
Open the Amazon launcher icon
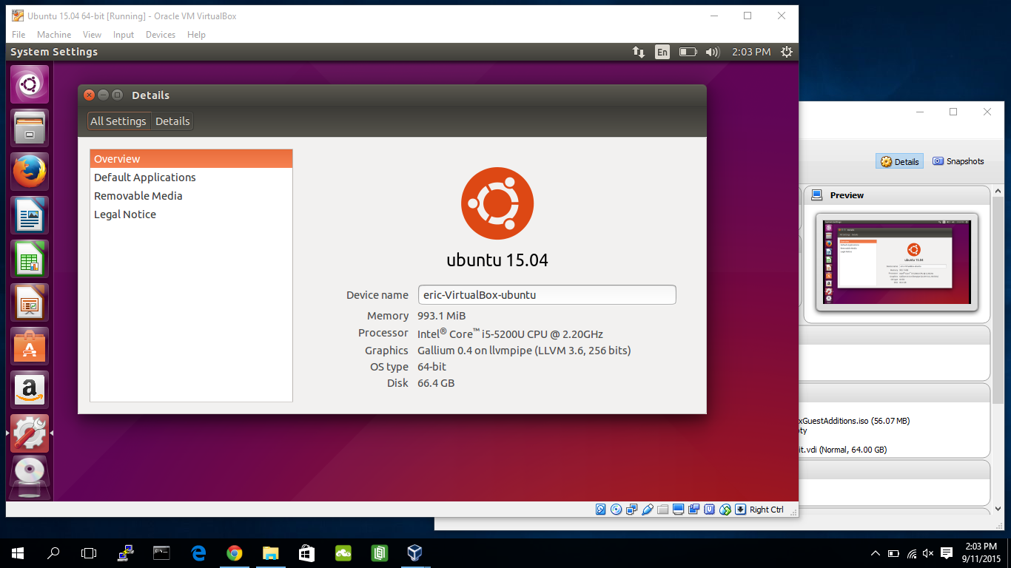coord(30,390)
